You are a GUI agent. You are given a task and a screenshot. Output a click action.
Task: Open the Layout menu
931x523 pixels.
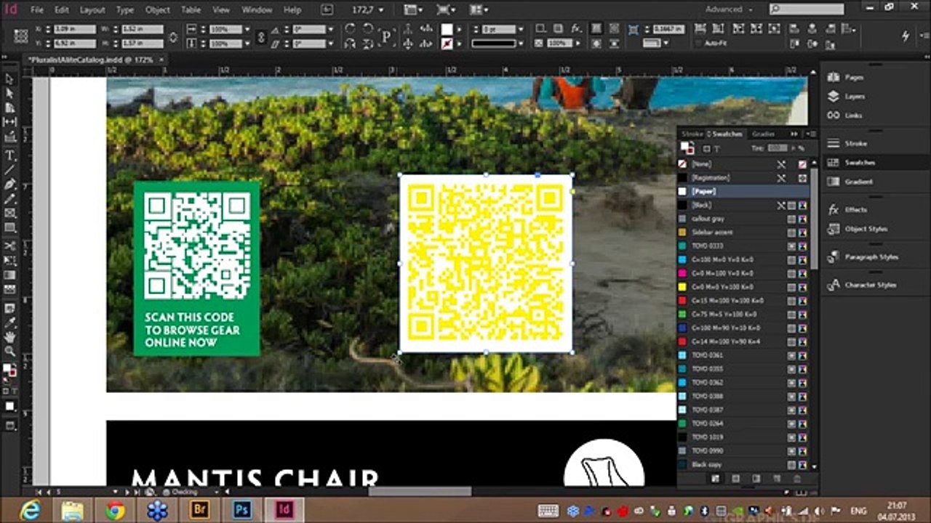coord(92,10)
